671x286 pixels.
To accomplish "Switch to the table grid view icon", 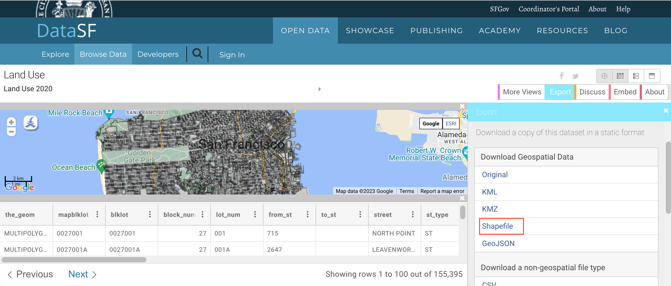I will pyautogui.click(x=620, y=76).
